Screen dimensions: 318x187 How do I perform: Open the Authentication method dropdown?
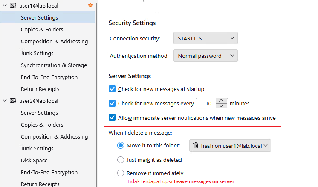coord(205,56)
